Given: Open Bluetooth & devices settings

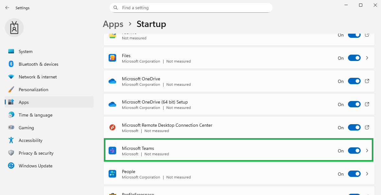Looking at the screenshot, I should point(38,64).
